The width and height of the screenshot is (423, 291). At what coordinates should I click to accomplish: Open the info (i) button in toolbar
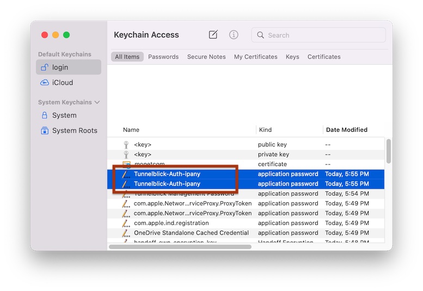[234, 34]
